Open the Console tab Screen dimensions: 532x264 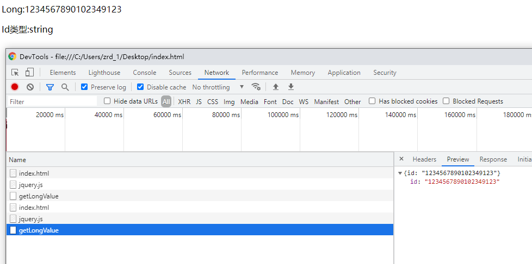click(x=145, y=72)
